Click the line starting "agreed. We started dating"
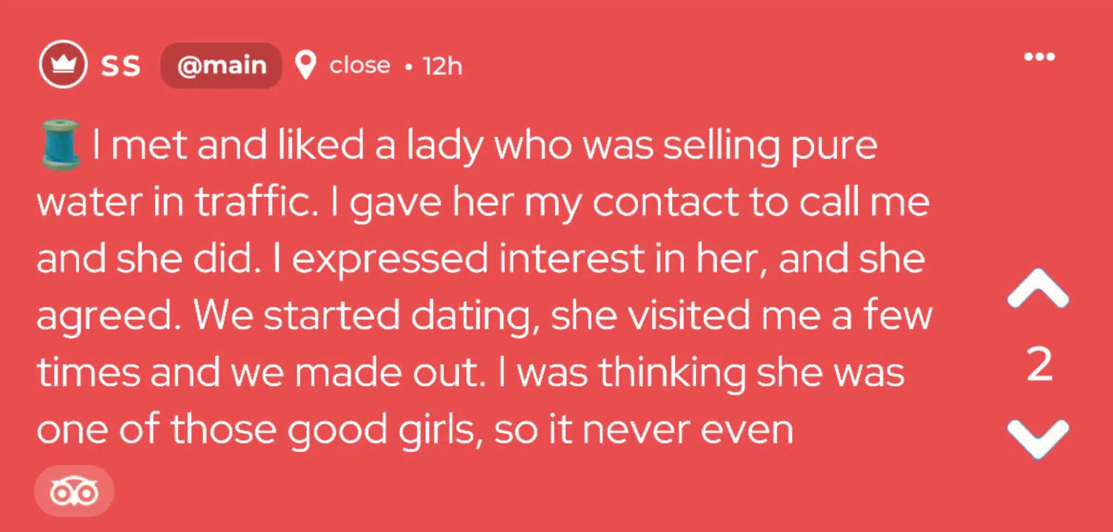1113x532 pixels. click(484, 315)
